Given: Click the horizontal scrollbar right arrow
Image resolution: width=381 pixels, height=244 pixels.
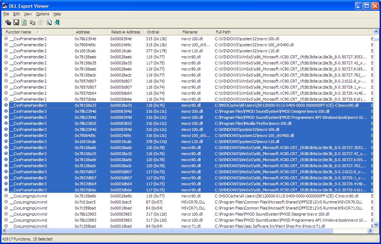Looking at the screenshot, I should pyautogui.click(x=370, y=230).
